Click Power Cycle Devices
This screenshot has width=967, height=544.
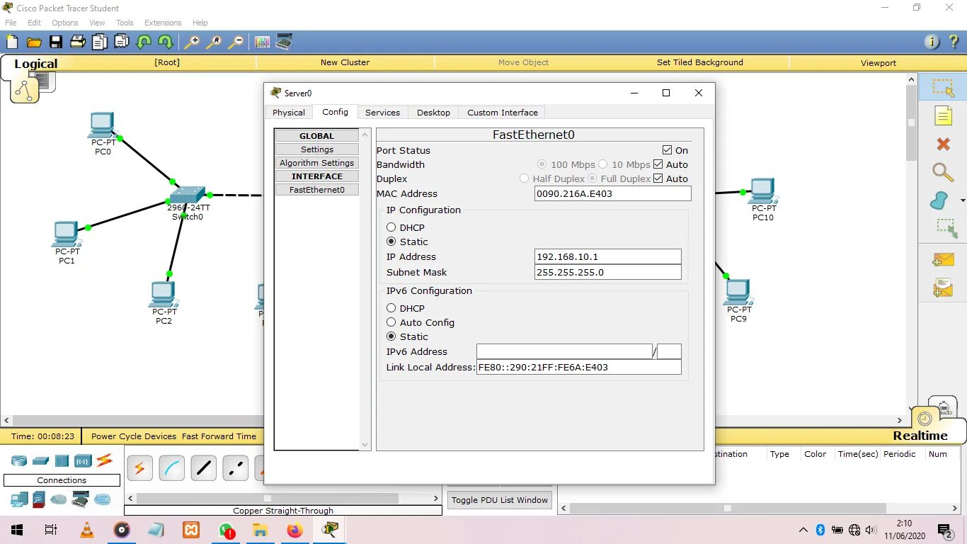[134, 436]
